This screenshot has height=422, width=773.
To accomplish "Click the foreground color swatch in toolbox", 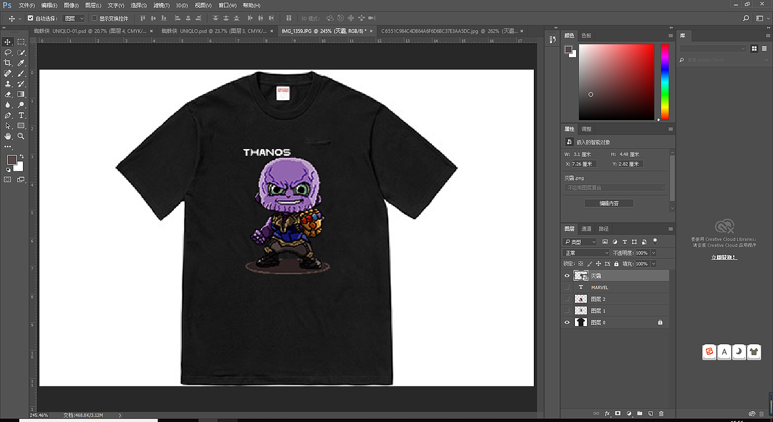I will pyautogui.click(x=11, y=160).
